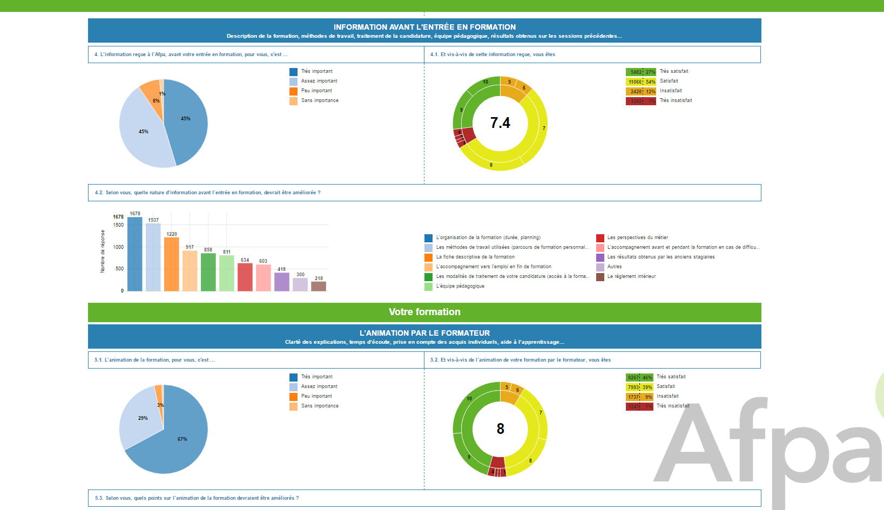Select the '7993 39%' Satisfait legend row
Image resolution: width=884 pixels, height=510 pixels.
pyautogui.click(x=651, y=387)
